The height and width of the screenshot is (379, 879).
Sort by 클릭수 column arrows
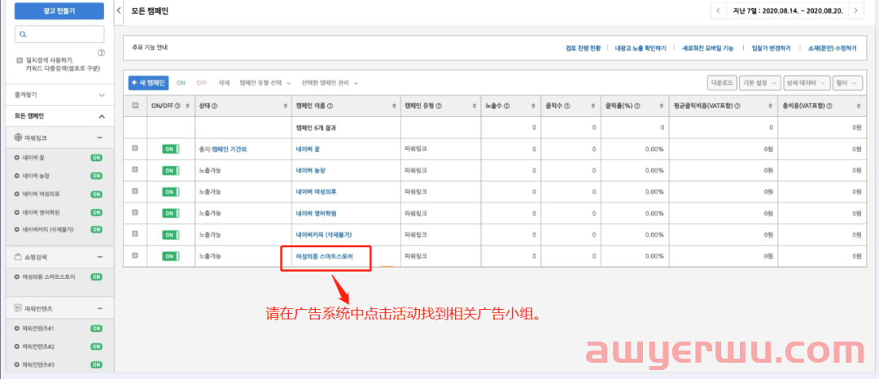pos(593,106)
